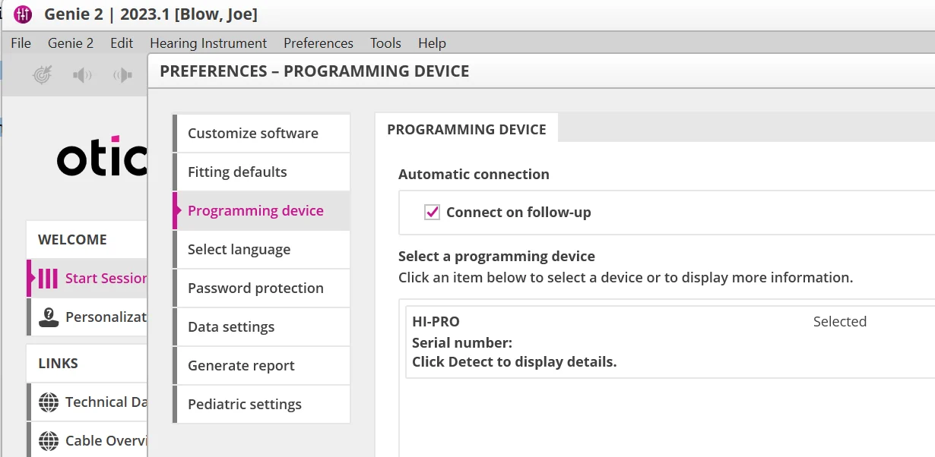Image resolution: width=935 pixels, height=457 pixels.
Task: Open the Hearing Instrument menu
Action: [208, 43]
